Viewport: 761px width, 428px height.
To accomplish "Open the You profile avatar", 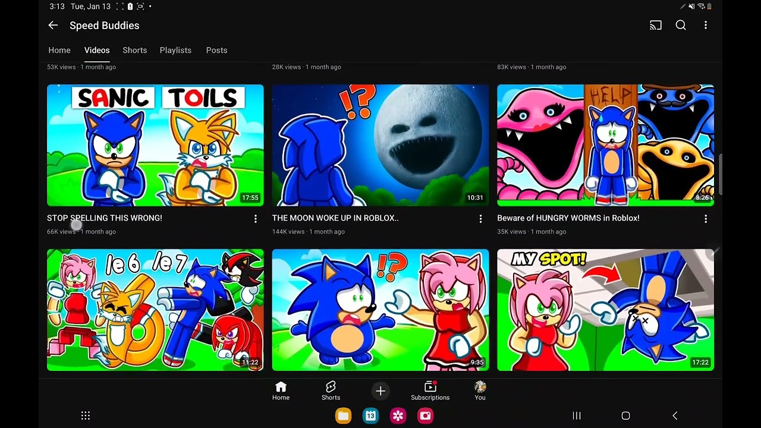I will click(480, 391).
